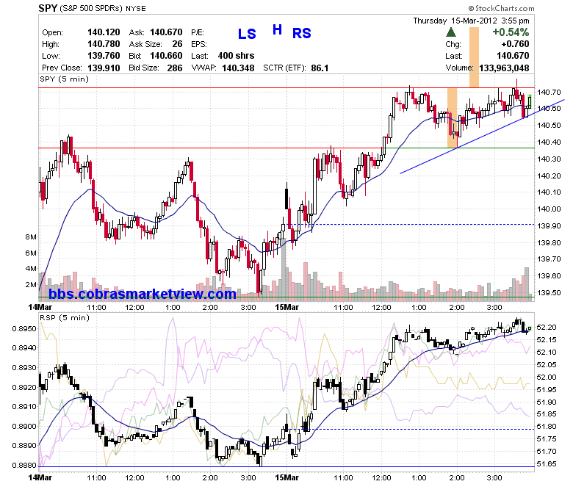573x484 pixels.
Task: Click the 52.00 RSP price axis label
Action: (547, 377)
